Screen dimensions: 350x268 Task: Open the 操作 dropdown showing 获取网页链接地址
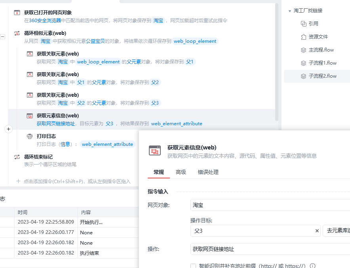pyautogui.click(x=269, y=249)
